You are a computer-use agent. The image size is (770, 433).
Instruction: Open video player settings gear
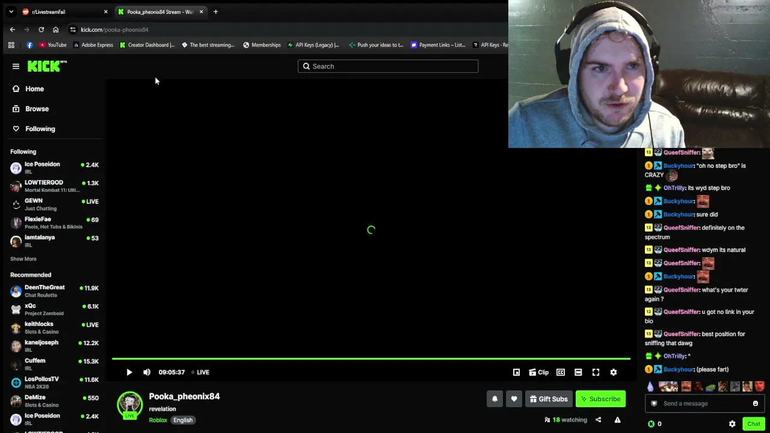click(x=614, y=372)
